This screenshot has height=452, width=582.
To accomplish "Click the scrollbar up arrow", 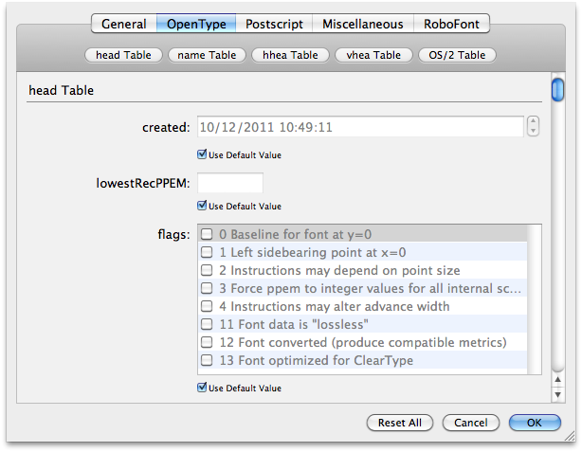I will pyautogui.click(x=557, y=380).
